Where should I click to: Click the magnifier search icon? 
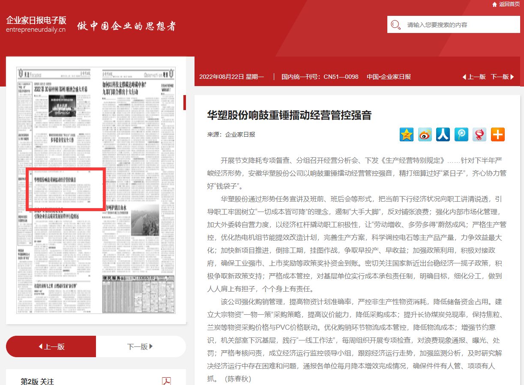pos(395,25)
